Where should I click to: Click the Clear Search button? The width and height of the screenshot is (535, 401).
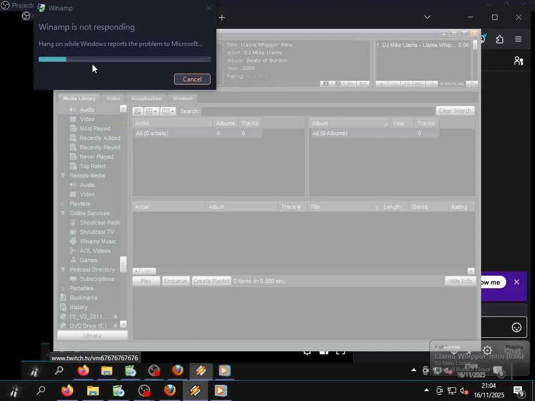455,111
